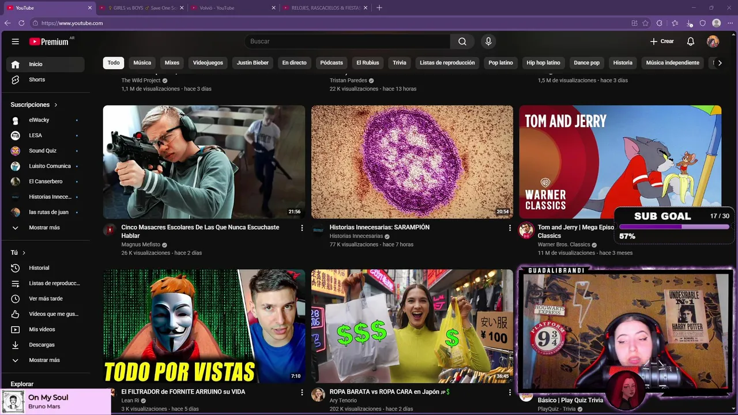
Task: Reload the page with the refresh icon
Action: [x=21, y=23]
